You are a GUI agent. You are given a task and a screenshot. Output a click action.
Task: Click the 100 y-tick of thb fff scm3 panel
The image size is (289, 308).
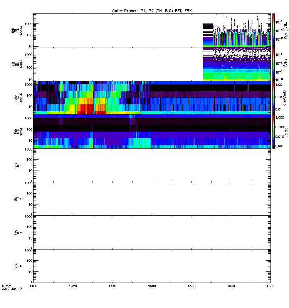(x=30, y=67)
